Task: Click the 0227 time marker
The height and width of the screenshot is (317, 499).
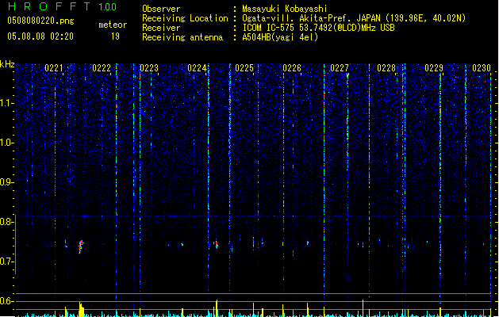Action: [340, 68]
